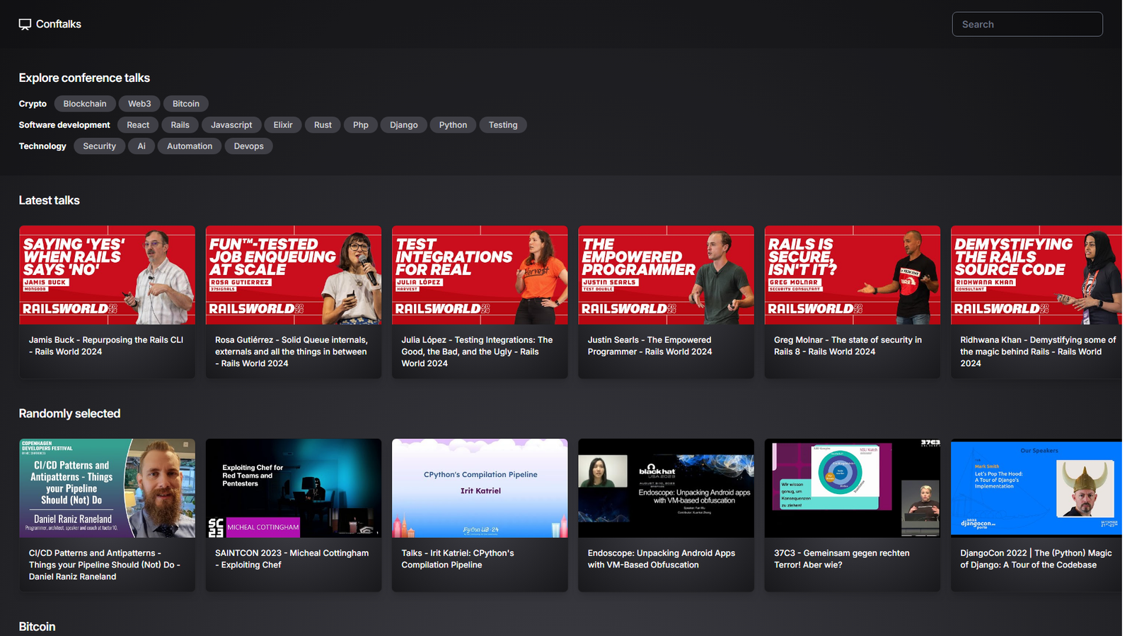
Task: Click the 'Technology' category label
Action: [42, 146]
